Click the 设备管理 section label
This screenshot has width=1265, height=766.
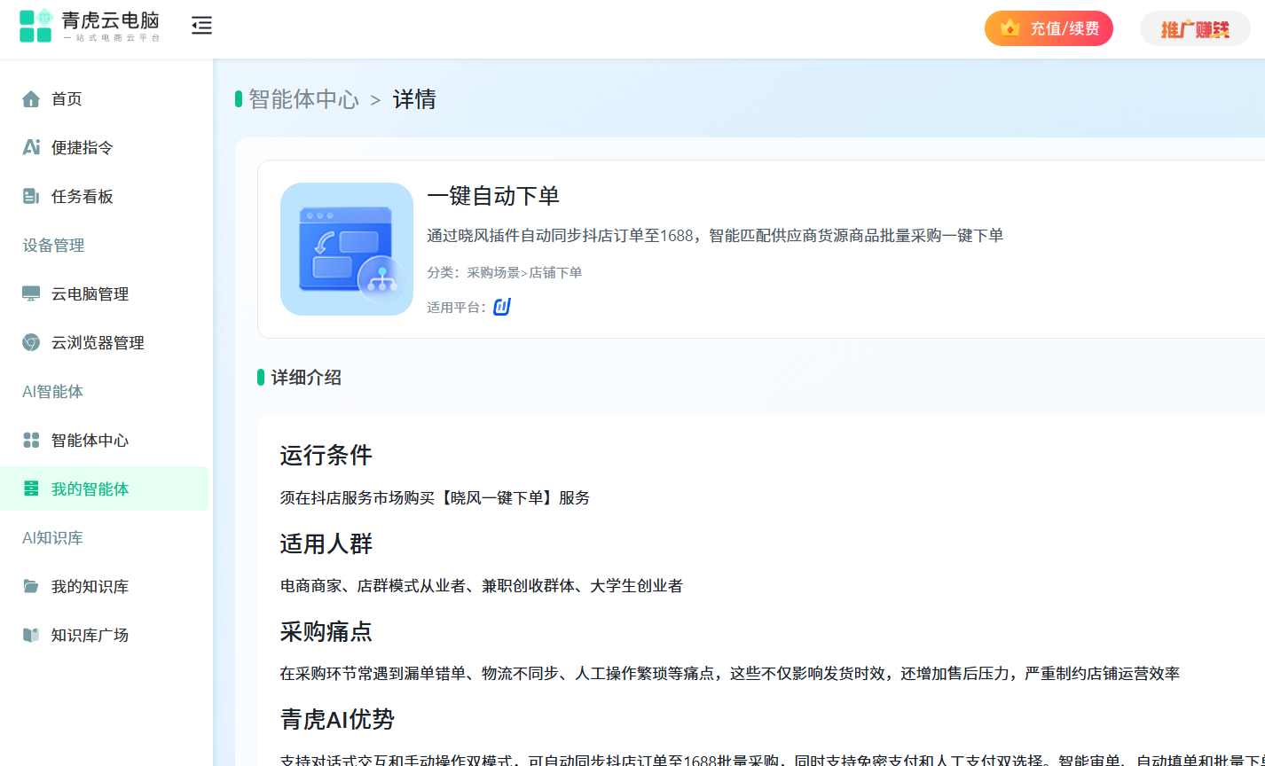click(x=53, y=245)
